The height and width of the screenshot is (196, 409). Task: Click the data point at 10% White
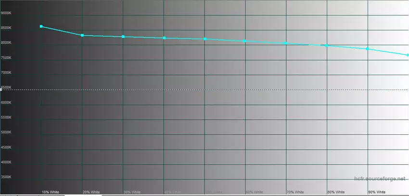click(x=41, y=26)
